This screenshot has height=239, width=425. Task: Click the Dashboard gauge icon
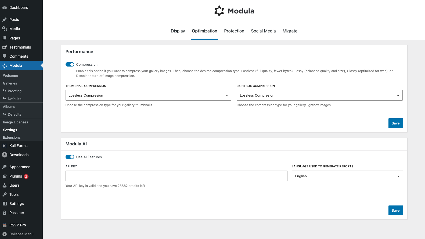(x=5, y=8)
